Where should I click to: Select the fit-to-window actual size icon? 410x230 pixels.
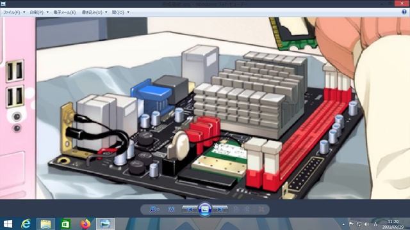(171, 210)
